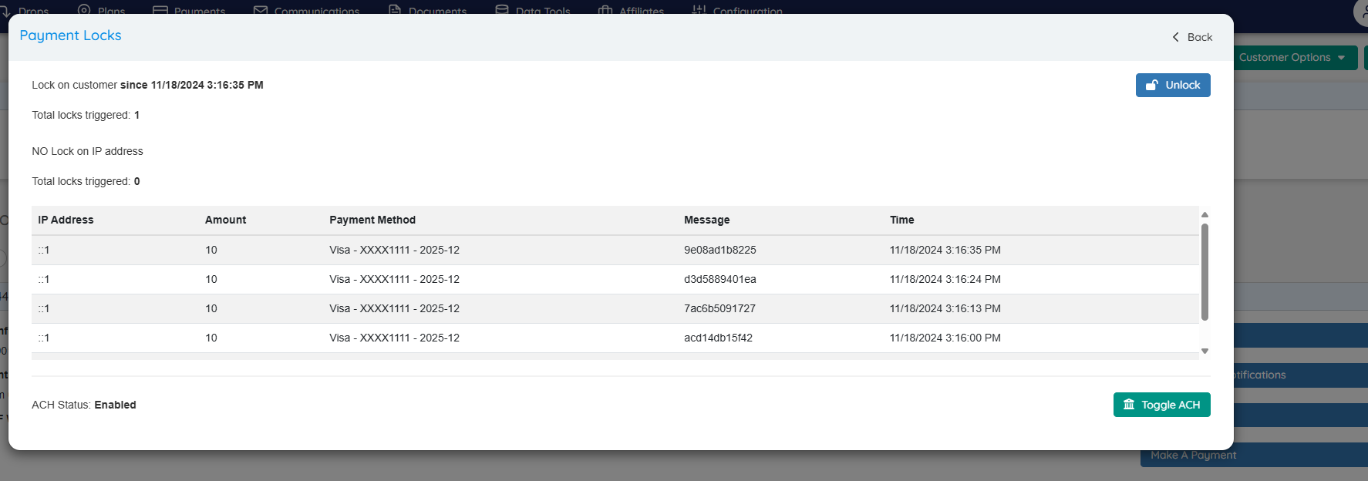Click the table scrollbar down arrow

pos(1205,351)
